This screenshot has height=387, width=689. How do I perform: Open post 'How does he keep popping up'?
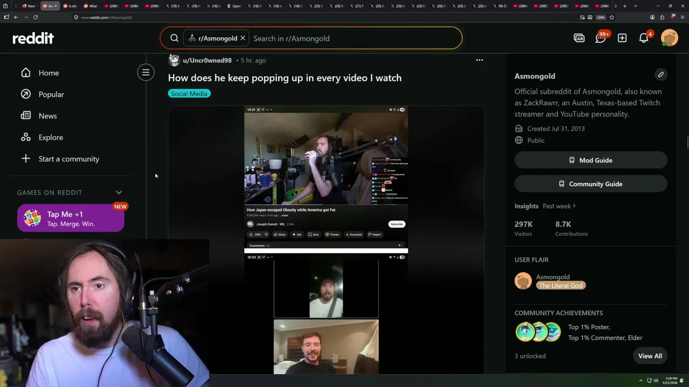tap(285, 78)
